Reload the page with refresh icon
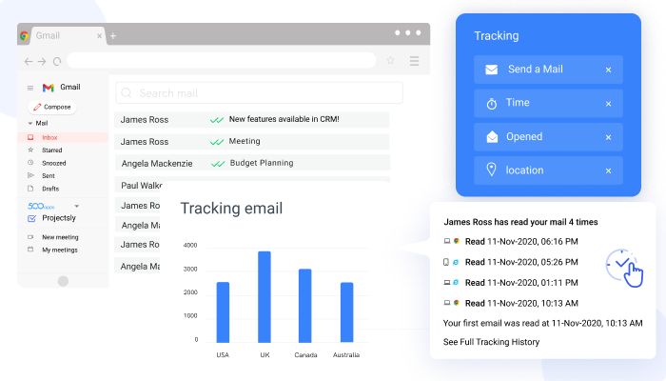This screenshot has height=381, width=666. [x=57, y=62]
